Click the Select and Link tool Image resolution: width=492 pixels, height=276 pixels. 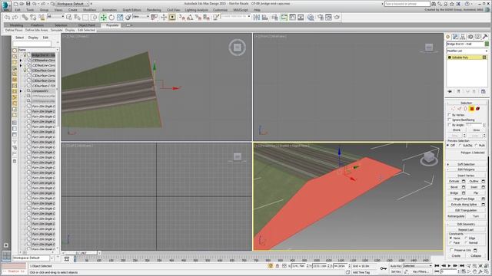pyautogui.click(x=25, y=18)
